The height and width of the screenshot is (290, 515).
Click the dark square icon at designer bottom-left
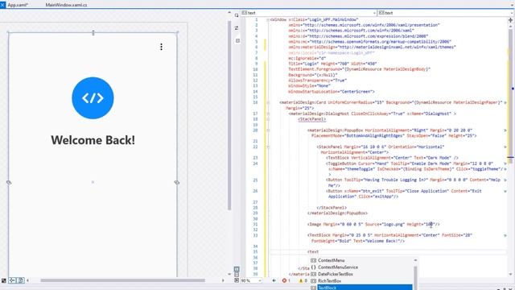point(3,280)
